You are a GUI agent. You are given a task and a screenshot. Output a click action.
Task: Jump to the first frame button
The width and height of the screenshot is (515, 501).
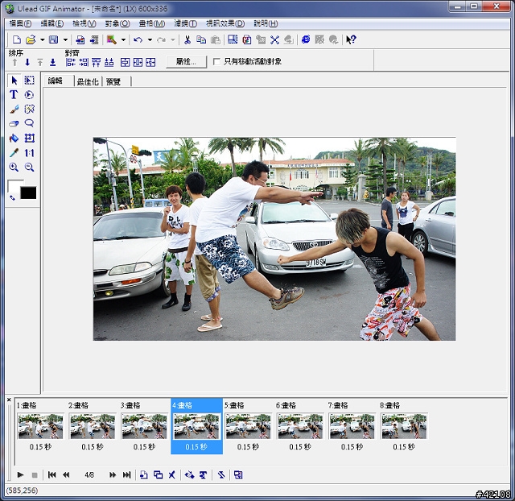51,474
